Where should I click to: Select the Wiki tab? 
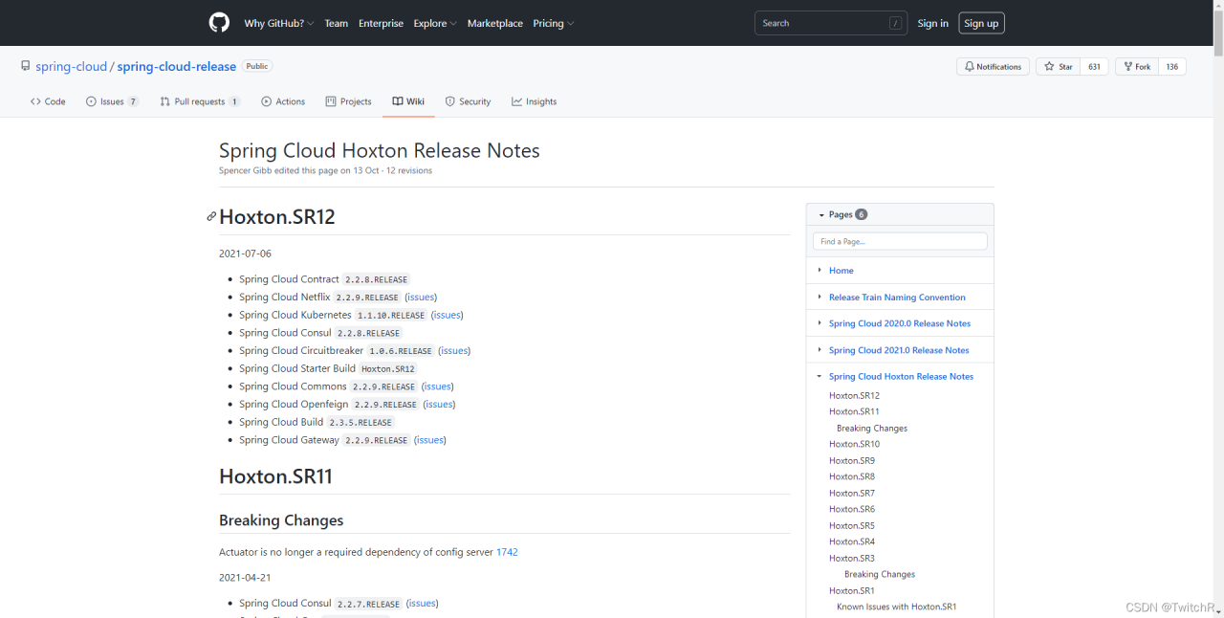coord(408,101)
